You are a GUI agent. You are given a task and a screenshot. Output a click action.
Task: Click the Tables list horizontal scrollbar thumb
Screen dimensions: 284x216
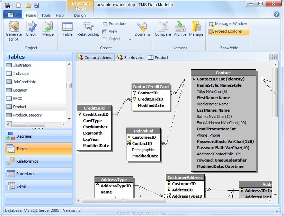pyautogui.click(x=28, y=124)
